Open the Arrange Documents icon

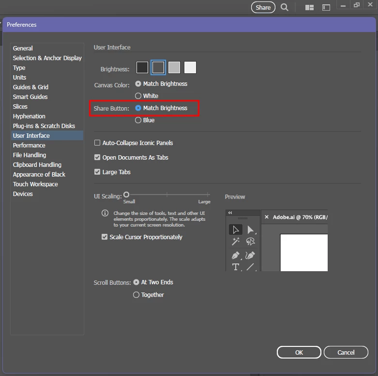coord(309,8)
